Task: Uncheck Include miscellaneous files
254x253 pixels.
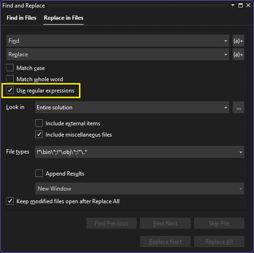Action: coord(39,134)
